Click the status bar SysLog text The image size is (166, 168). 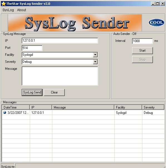tap(8, 166)
